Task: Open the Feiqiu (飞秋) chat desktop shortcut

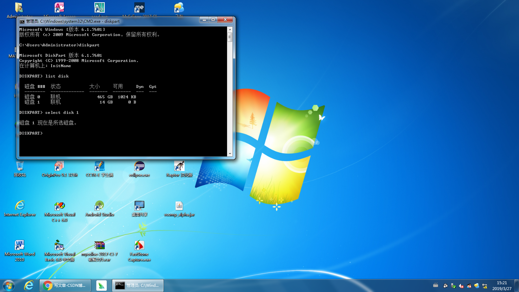Action: (x=179, y=7)
